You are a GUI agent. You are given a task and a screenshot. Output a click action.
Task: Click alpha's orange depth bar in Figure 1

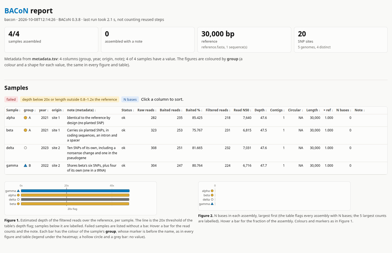(75, 195)
